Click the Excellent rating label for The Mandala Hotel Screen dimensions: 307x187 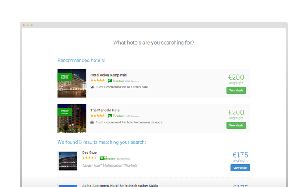118,116
